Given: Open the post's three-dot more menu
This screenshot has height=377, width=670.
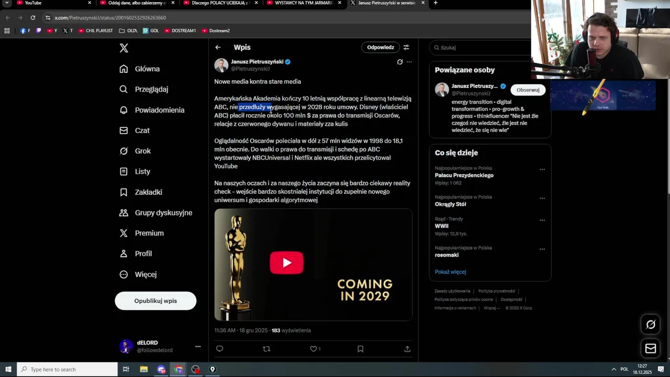Looking at the screenshot, I should tap(409, 62).
